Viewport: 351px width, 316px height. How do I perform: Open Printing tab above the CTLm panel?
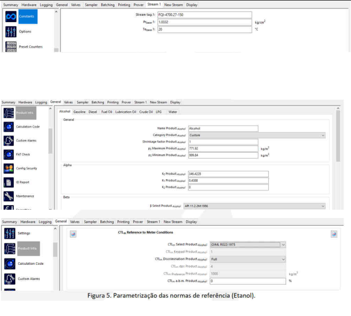(x=124, y=222)
